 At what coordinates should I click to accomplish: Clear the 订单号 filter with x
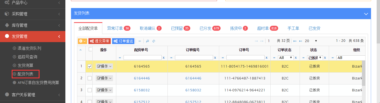pyautogui.click(x=267, y=58)
